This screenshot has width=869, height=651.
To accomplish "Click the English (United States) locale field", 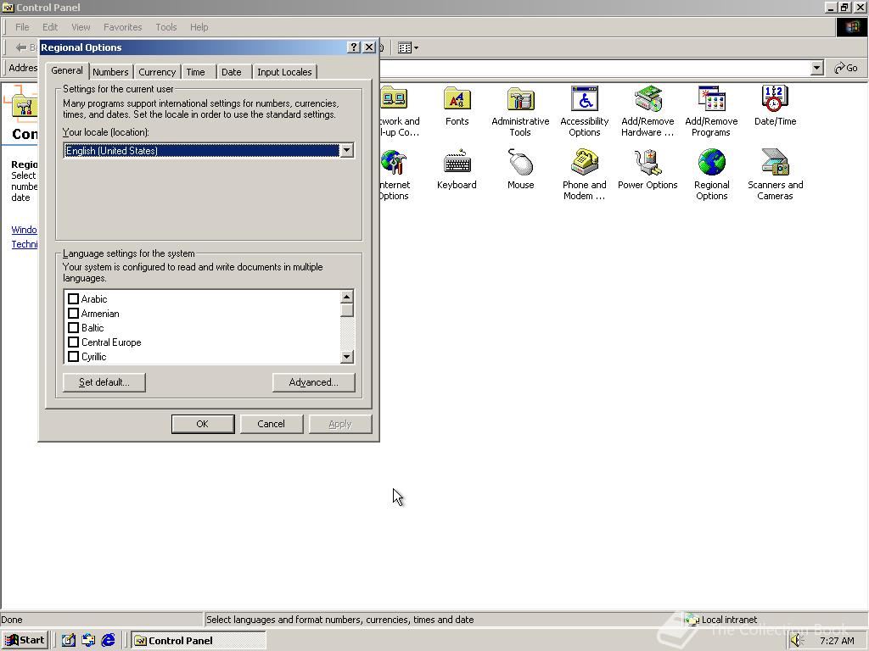I will 202,151.
